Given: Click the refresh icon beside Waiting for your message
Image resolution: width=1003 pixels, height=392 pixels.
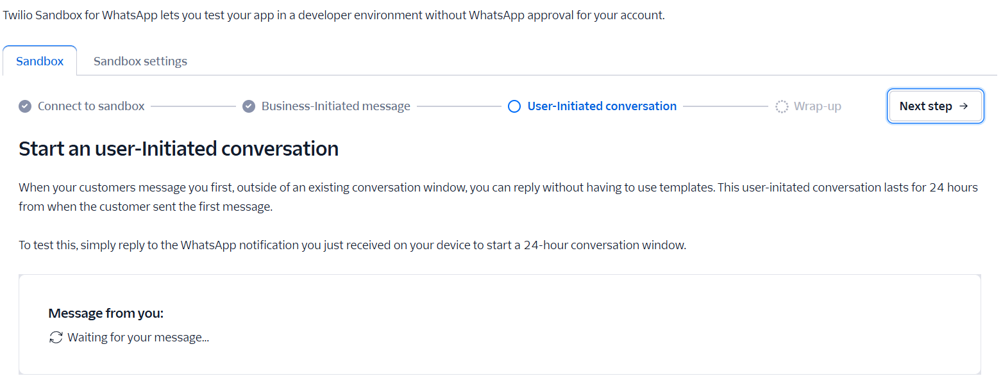Looking at the screenshot, I should pyautogui.click(x=56, y=338).
